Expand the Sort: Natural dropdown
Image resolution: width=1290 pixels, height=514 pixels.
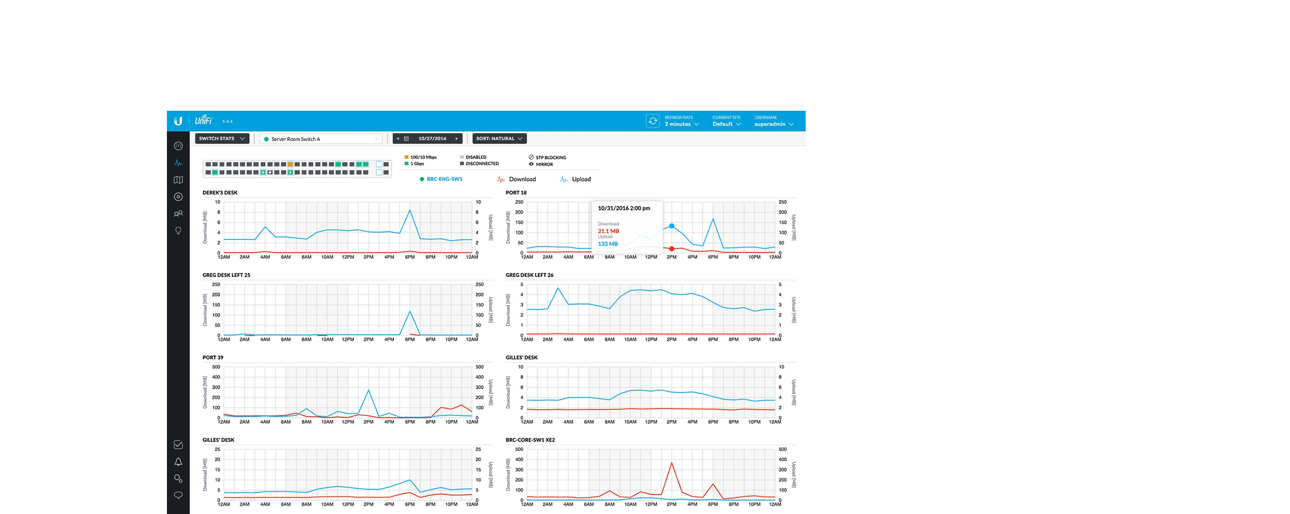click(x=499, y=139)
